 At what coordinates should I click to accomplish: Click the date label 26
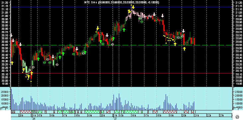(34, 119)
